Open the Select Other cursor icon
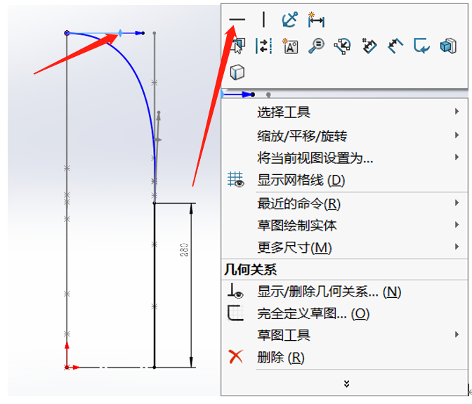The width and height of the screenshot is (472, 404). (x=237, y=46)
